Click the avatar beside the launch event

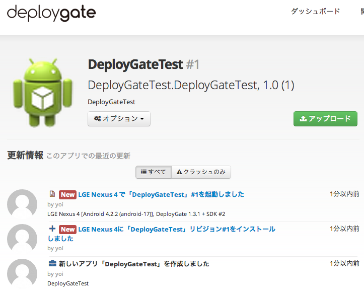(22, 203)
